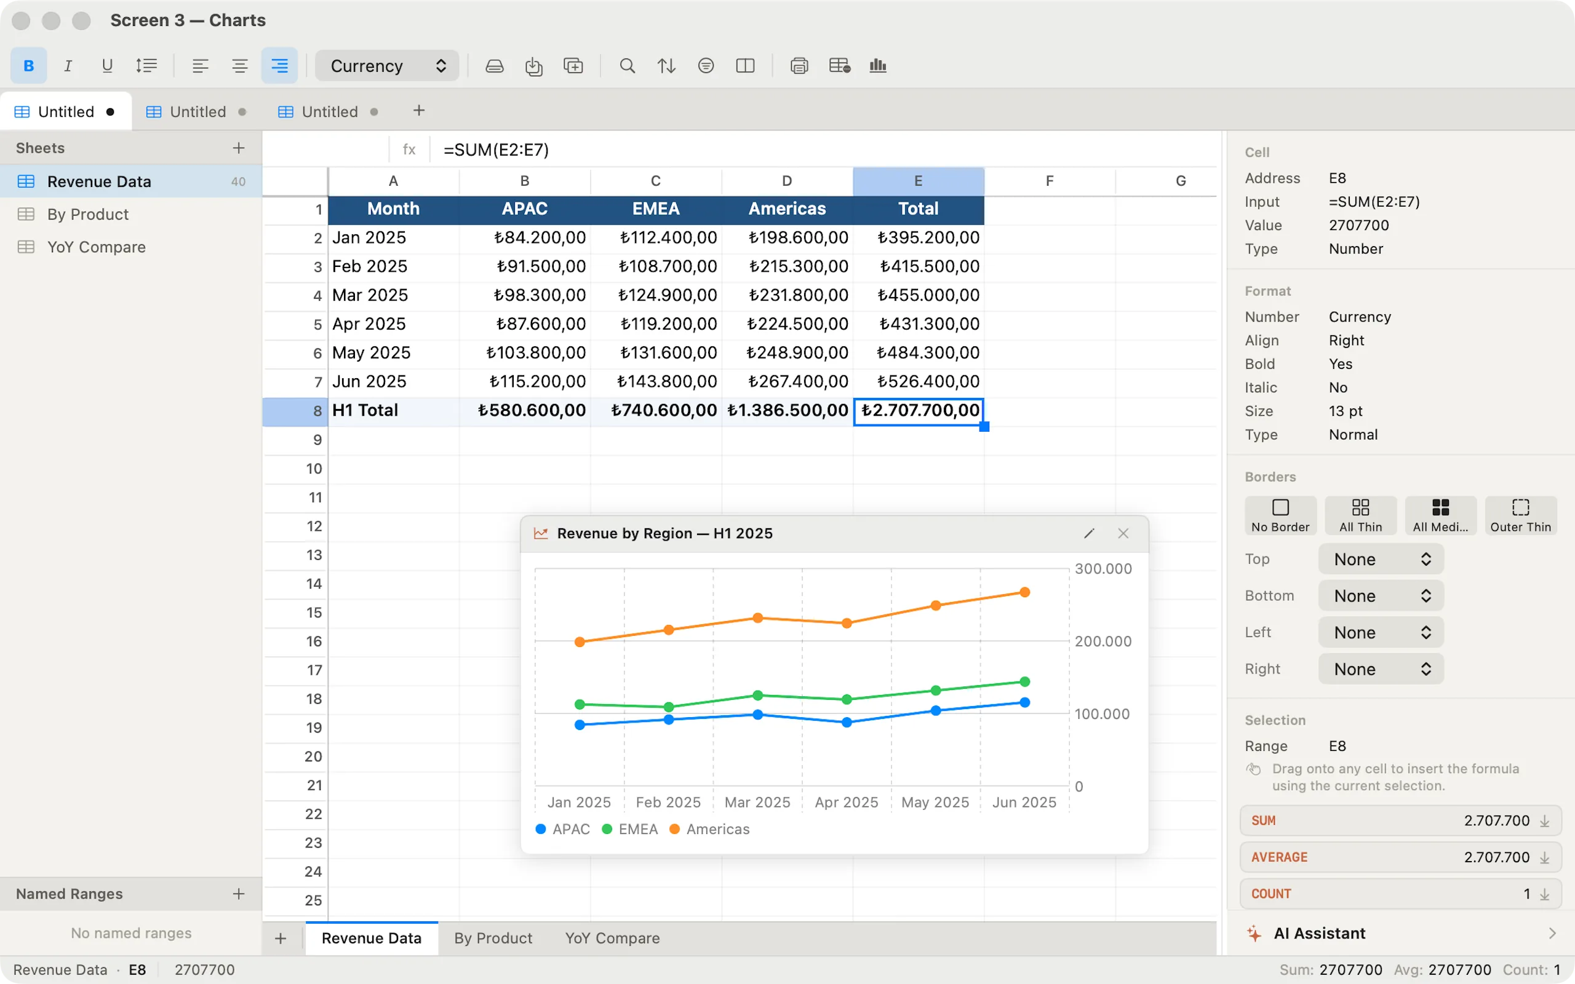Add a sheet from bottom tab bar

click(281, 938)
